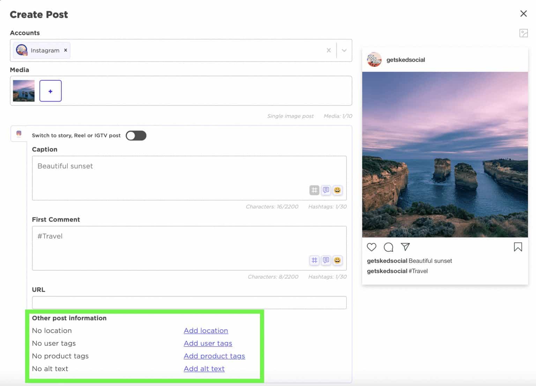Clear all selected accounts with the X control
The image size is (536, 386).
(328, 50)
